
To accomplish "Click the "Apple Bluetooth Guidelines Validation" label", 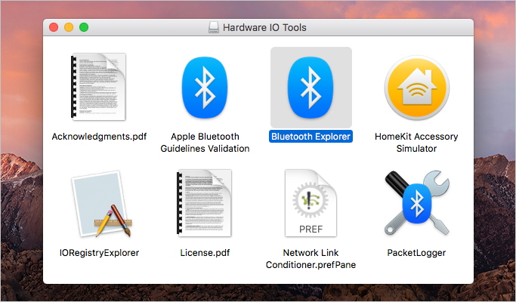I will [205, 143].
